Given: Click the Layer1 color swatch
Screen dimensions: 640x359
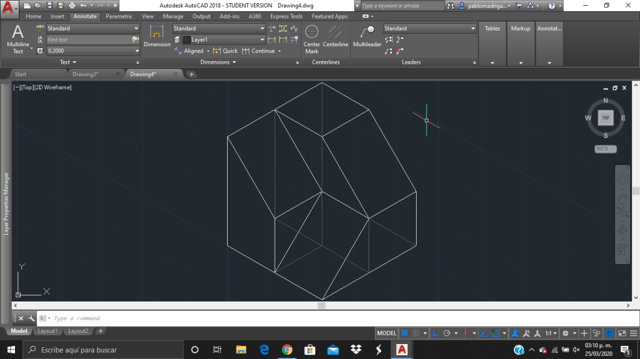Looking at the screenshot, I should pos(186,40).
